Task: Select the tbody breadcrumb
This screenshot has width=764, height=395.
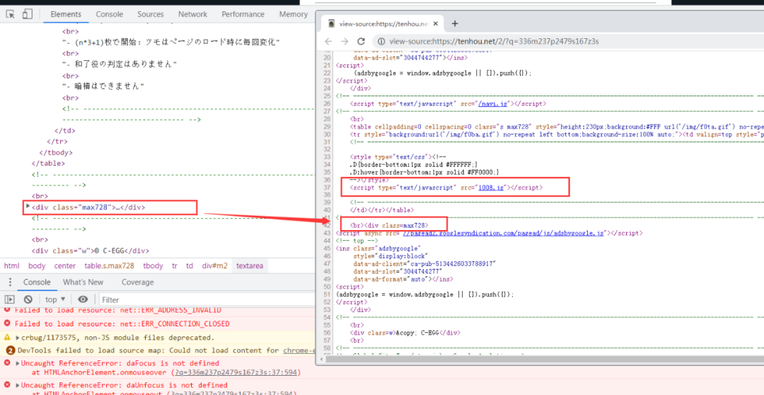Action: (x=153, y=265)
